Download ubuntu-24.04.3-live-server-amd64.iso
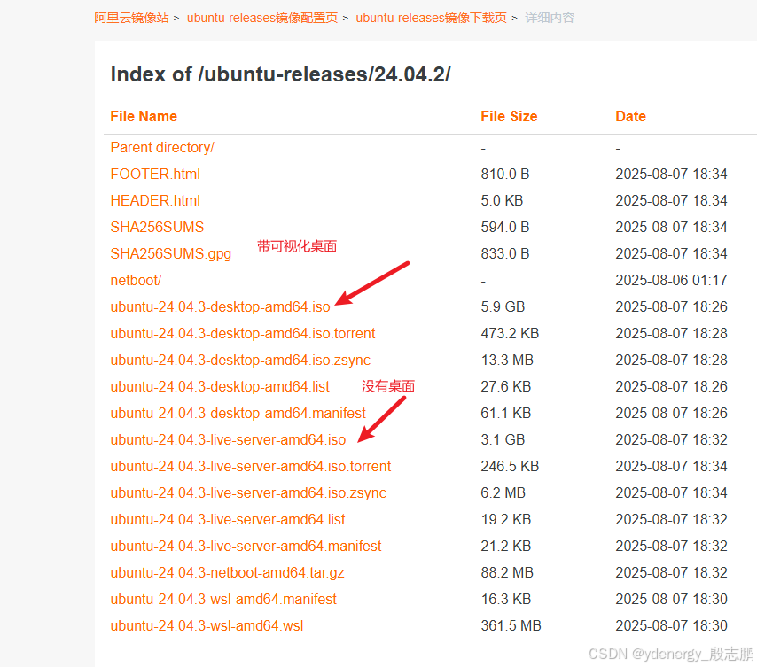 point(228,440)
